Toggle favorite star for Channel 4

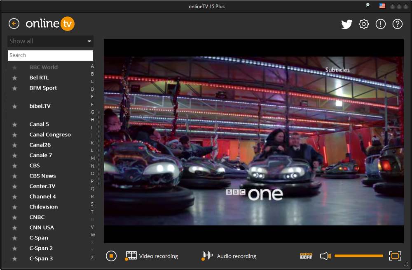click(15, 197)
